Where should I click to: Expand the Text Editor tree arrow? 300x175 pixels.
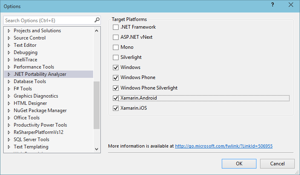point(9,45)
